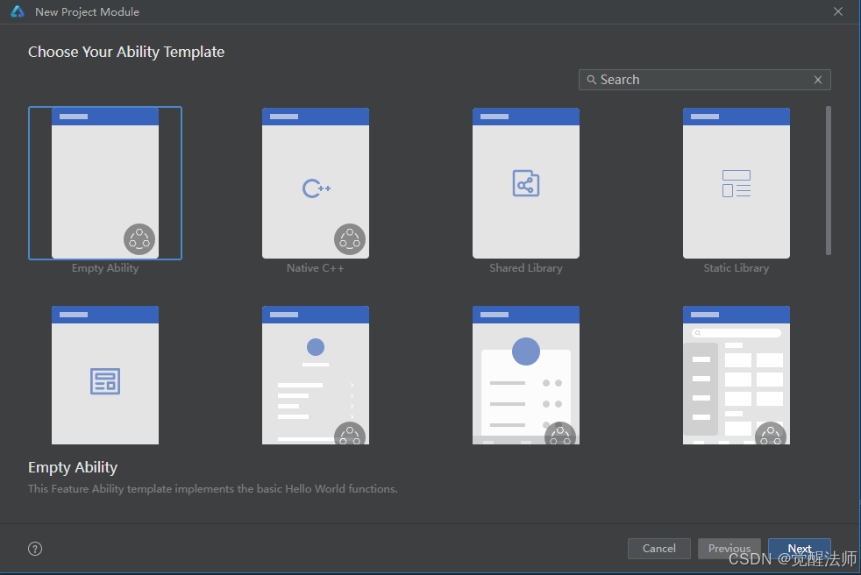Viewport: 861px width, 575px height.
Task: Select the profile list template in second row
Action: (x=315, y=375)
